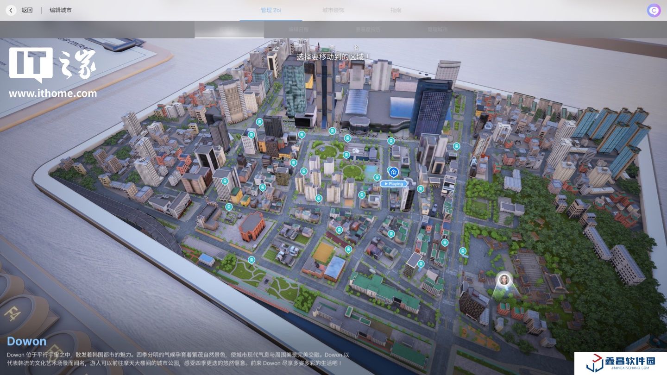Screen dimensions: 667x375
Task: Select transit marker at the wooded park's edge
Action: [x=462, y=251]
